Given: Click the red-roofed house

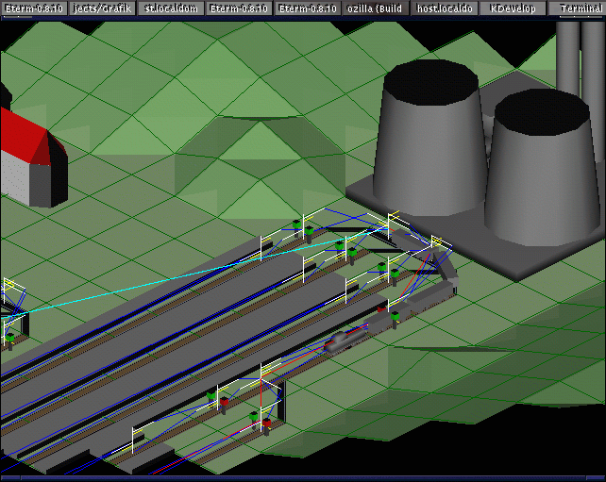Looking at the screenshot, I should (27, 156).
